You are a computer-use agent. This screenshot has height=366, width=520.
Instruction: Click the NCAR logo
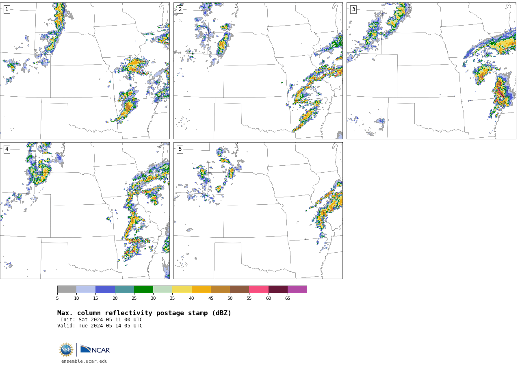click(95, 349)
